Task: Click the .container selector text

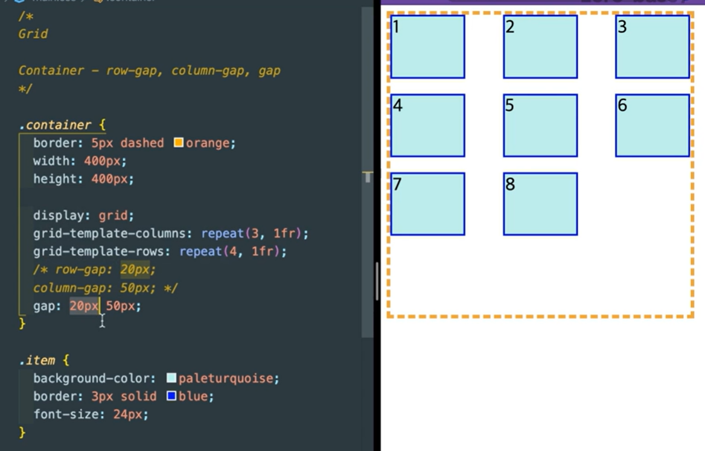Action: coord(56,125)
